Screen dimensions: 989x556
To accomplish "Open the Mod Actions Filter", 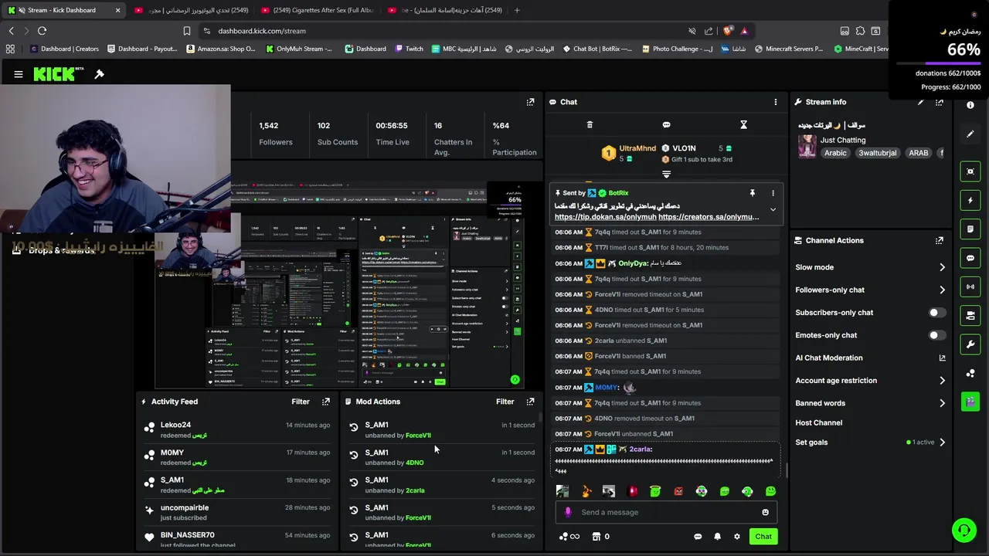I will (505, 402).
